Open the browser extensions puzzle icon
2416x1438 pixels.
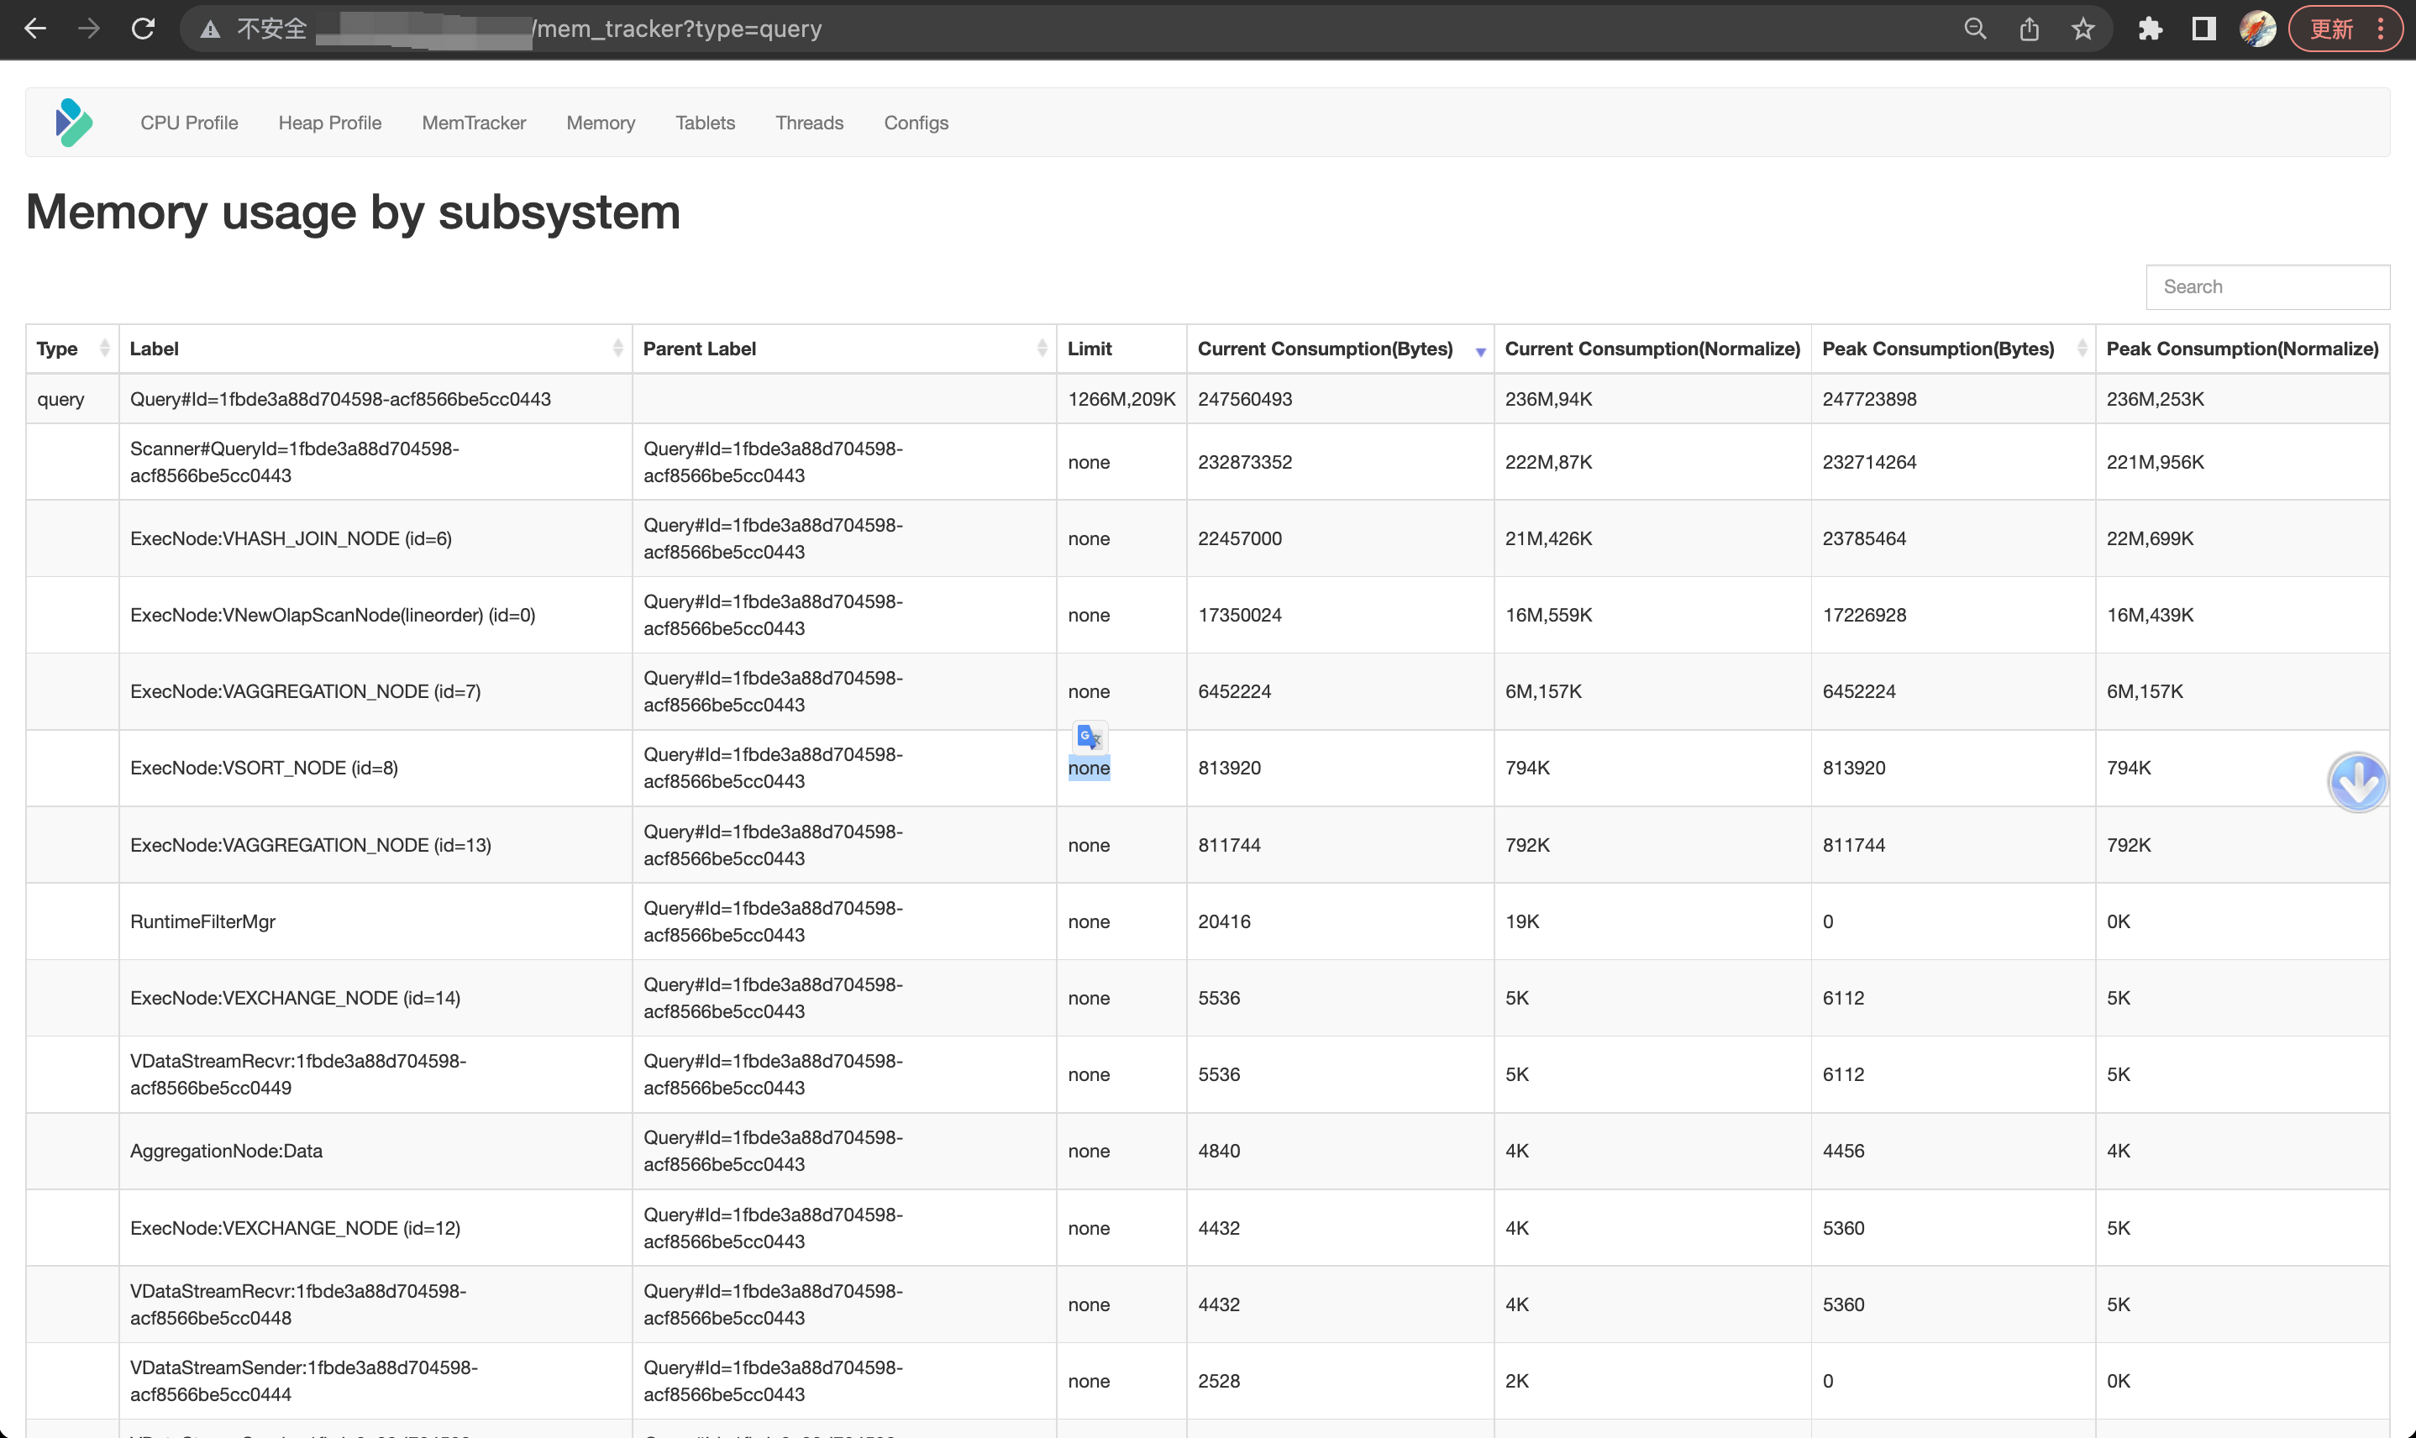2151,29
